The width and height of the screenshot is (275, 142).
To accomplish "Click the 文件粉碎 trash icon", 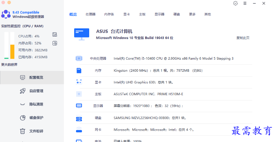I will [22, 131].
